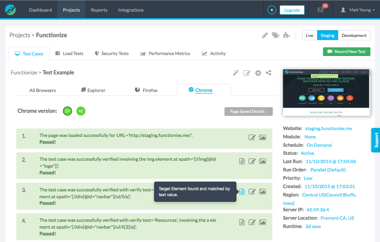Click the puzzle piece icon near project title
The height and width of the screenshot is (242, 380).
pos(287,35)
